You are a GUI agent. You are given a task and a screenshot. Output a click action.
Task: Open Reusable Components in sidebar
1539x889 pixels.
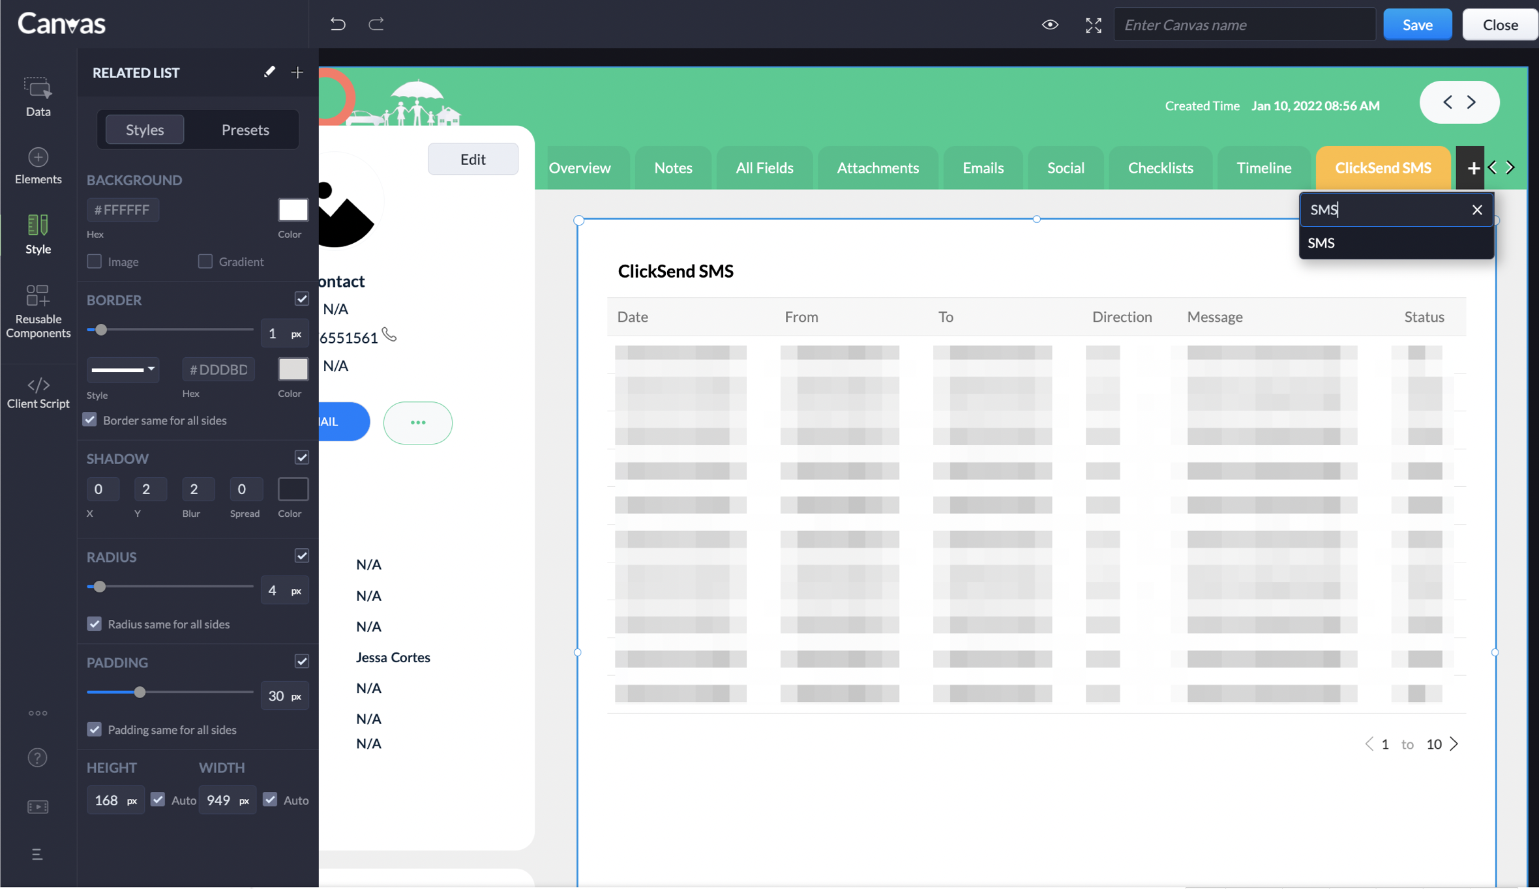38,312
